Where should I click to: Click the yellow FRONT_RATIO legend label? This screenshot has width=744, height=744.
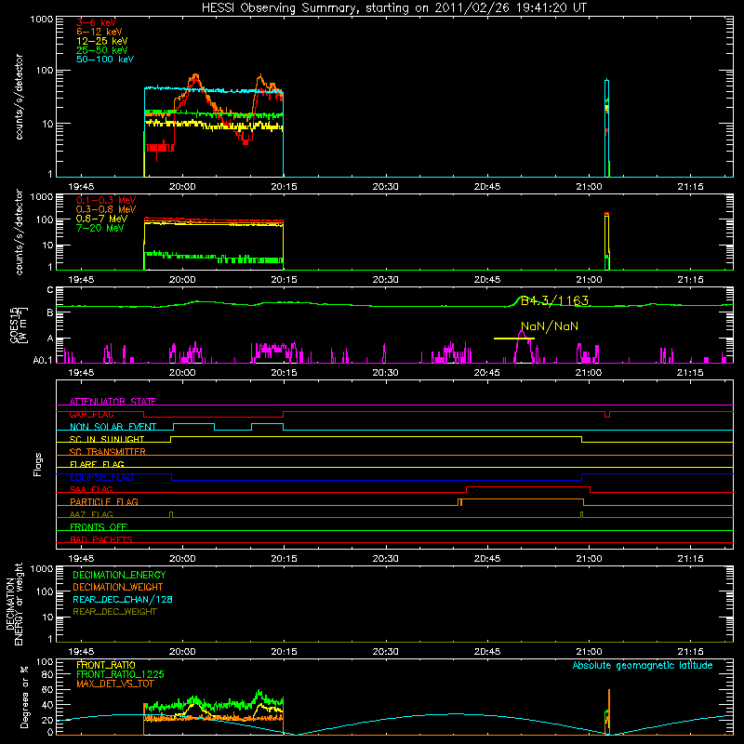tap(106, 665)
